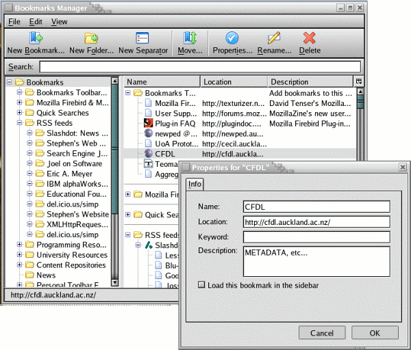Click the Plug-in FAQ bookmark favicon

tap(149, 123)
